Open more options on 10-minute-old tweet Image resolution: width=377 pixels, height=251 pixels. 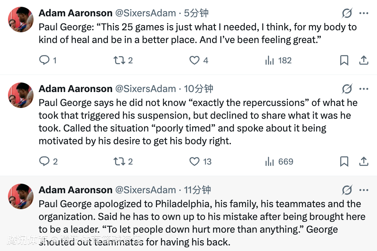(x=363, y=88)
